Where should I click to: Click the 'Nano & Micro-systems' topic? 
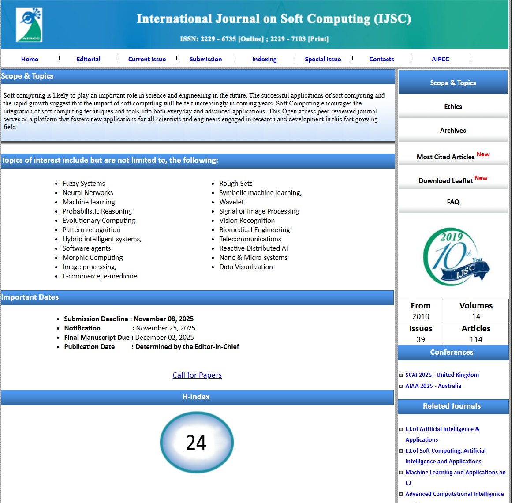tap(253, 258)
